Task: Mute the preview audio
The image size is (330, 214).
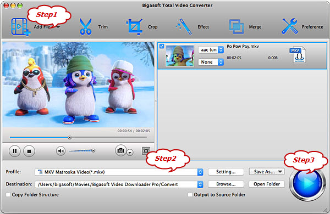Action: pyautogui.click(x=61, y=151)
